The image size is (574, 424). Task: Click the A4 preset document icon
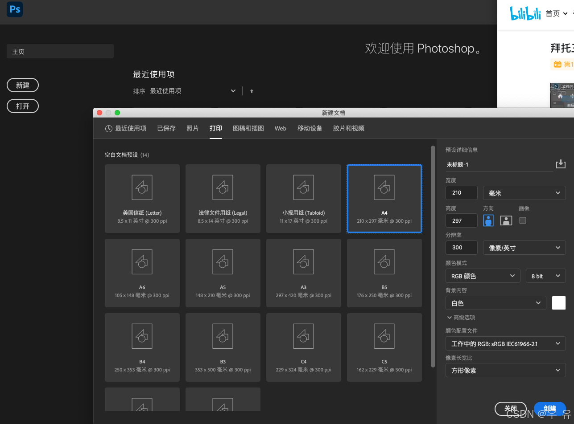click(x=384, y=187)
